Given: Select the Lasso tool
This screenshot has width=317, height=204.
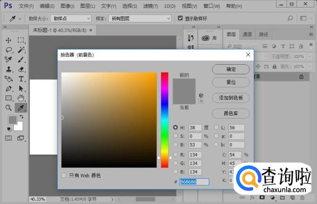Looking at the screenshot, I should [8, 50].
